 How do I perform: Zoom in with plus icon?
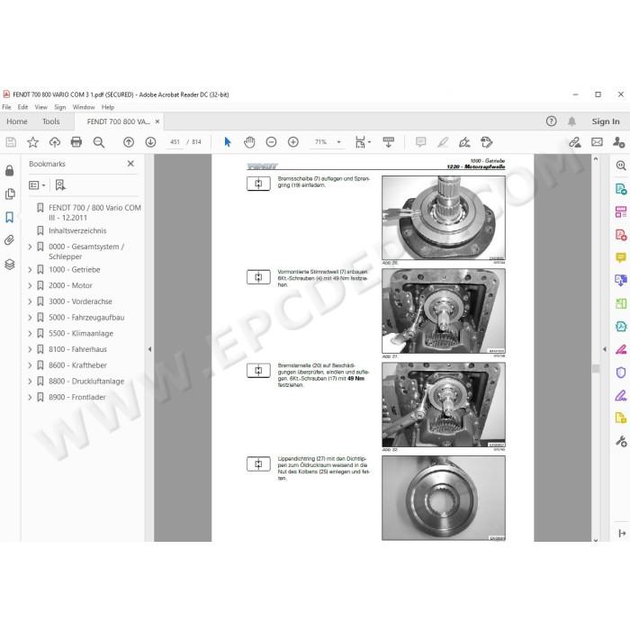[293, 142]
